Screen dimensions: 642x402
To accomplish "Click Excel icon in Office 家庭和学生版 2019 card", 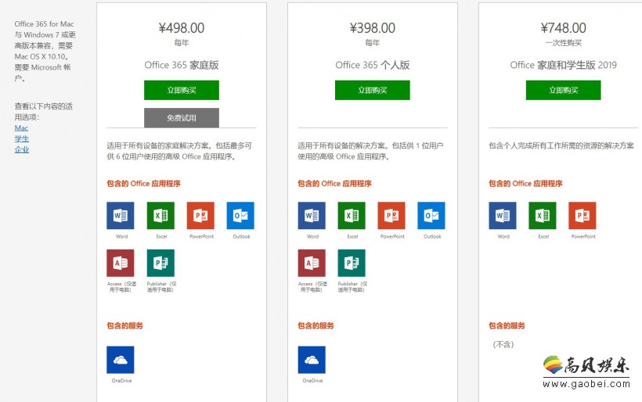I will (x=543, y=216).
